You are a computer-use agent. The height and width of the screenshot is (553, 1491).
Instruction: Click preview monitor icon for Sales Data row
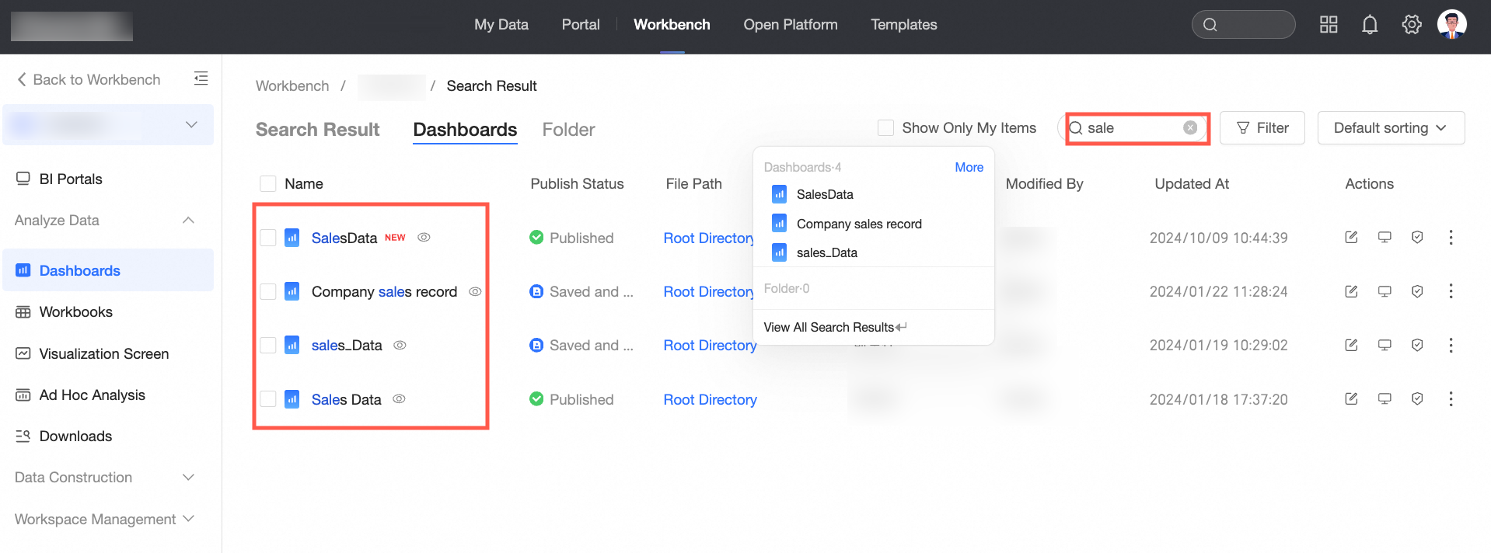(1384, 398)
